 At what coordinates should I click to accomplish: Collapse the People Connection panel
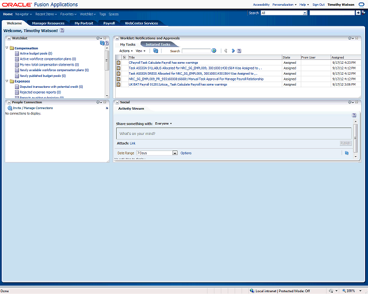click(x=7, y=102)
